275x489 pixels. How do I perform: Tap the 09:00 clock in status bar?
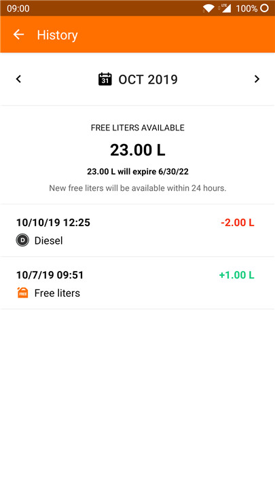18,8
